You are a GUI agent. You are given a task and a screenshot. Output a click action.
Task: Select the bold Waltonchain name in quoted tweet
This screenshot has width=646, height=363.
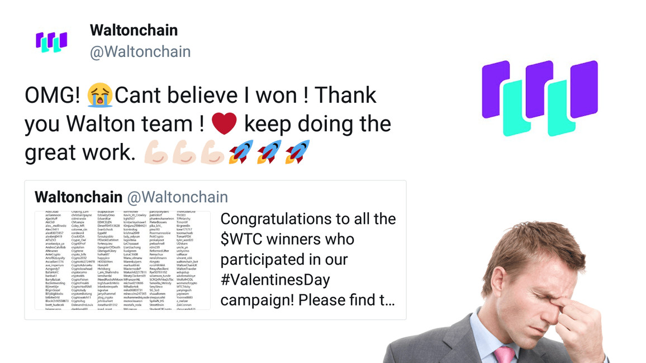(78, 197)
